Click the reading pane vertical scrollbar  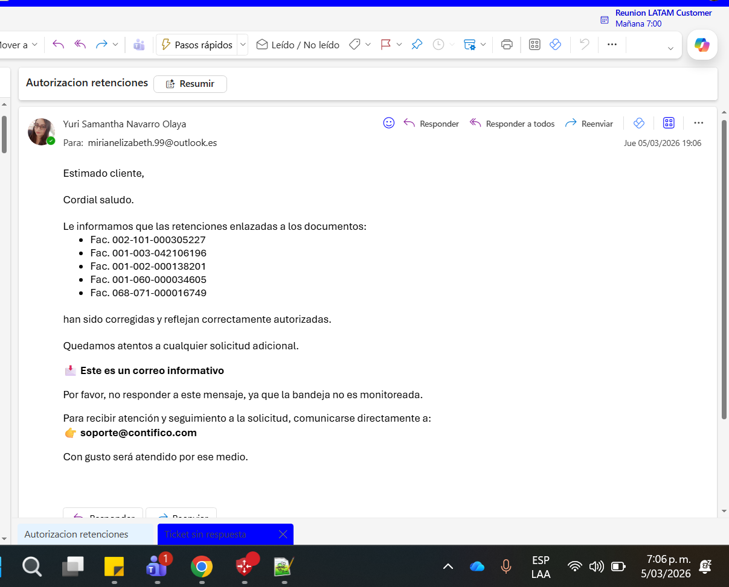[x=724, y=268]
